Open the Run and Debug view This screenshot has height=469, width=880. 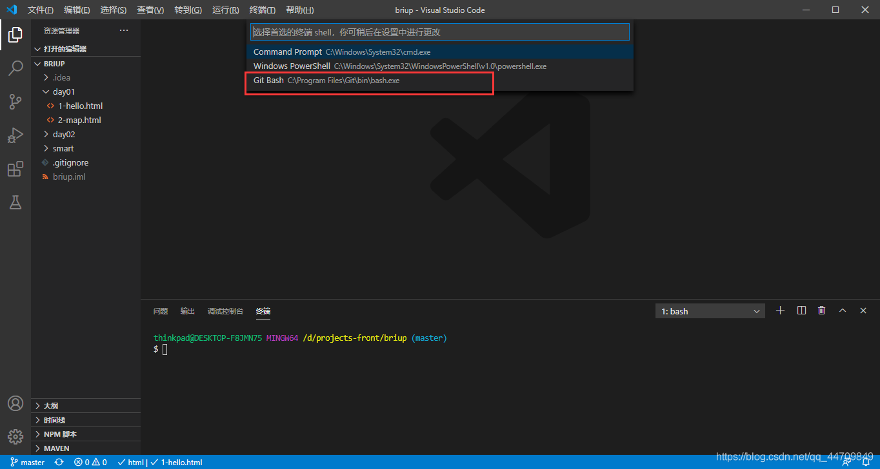(x=15, y=135)
